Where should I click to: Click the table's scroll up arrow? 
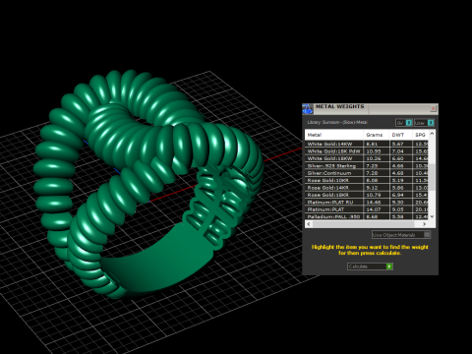coord(432,134)
